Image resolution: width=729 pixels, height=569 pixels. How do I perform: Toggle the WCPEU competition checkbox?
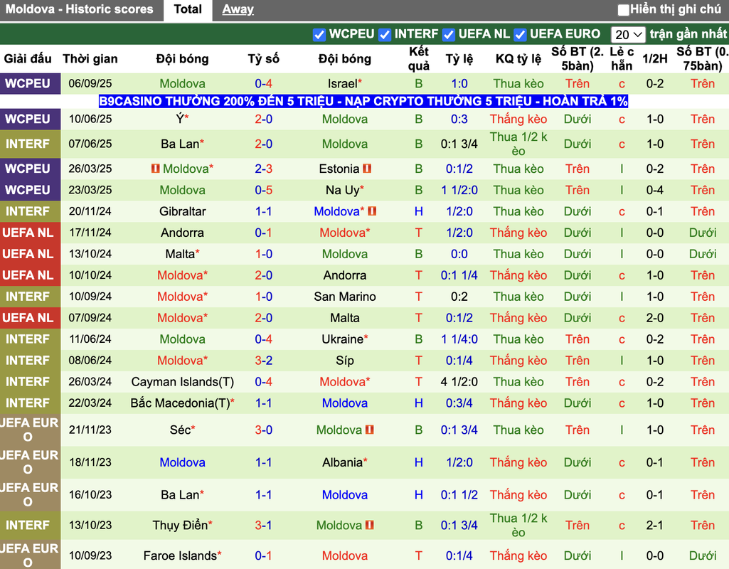pyautogui.click(x=319, y=34)
